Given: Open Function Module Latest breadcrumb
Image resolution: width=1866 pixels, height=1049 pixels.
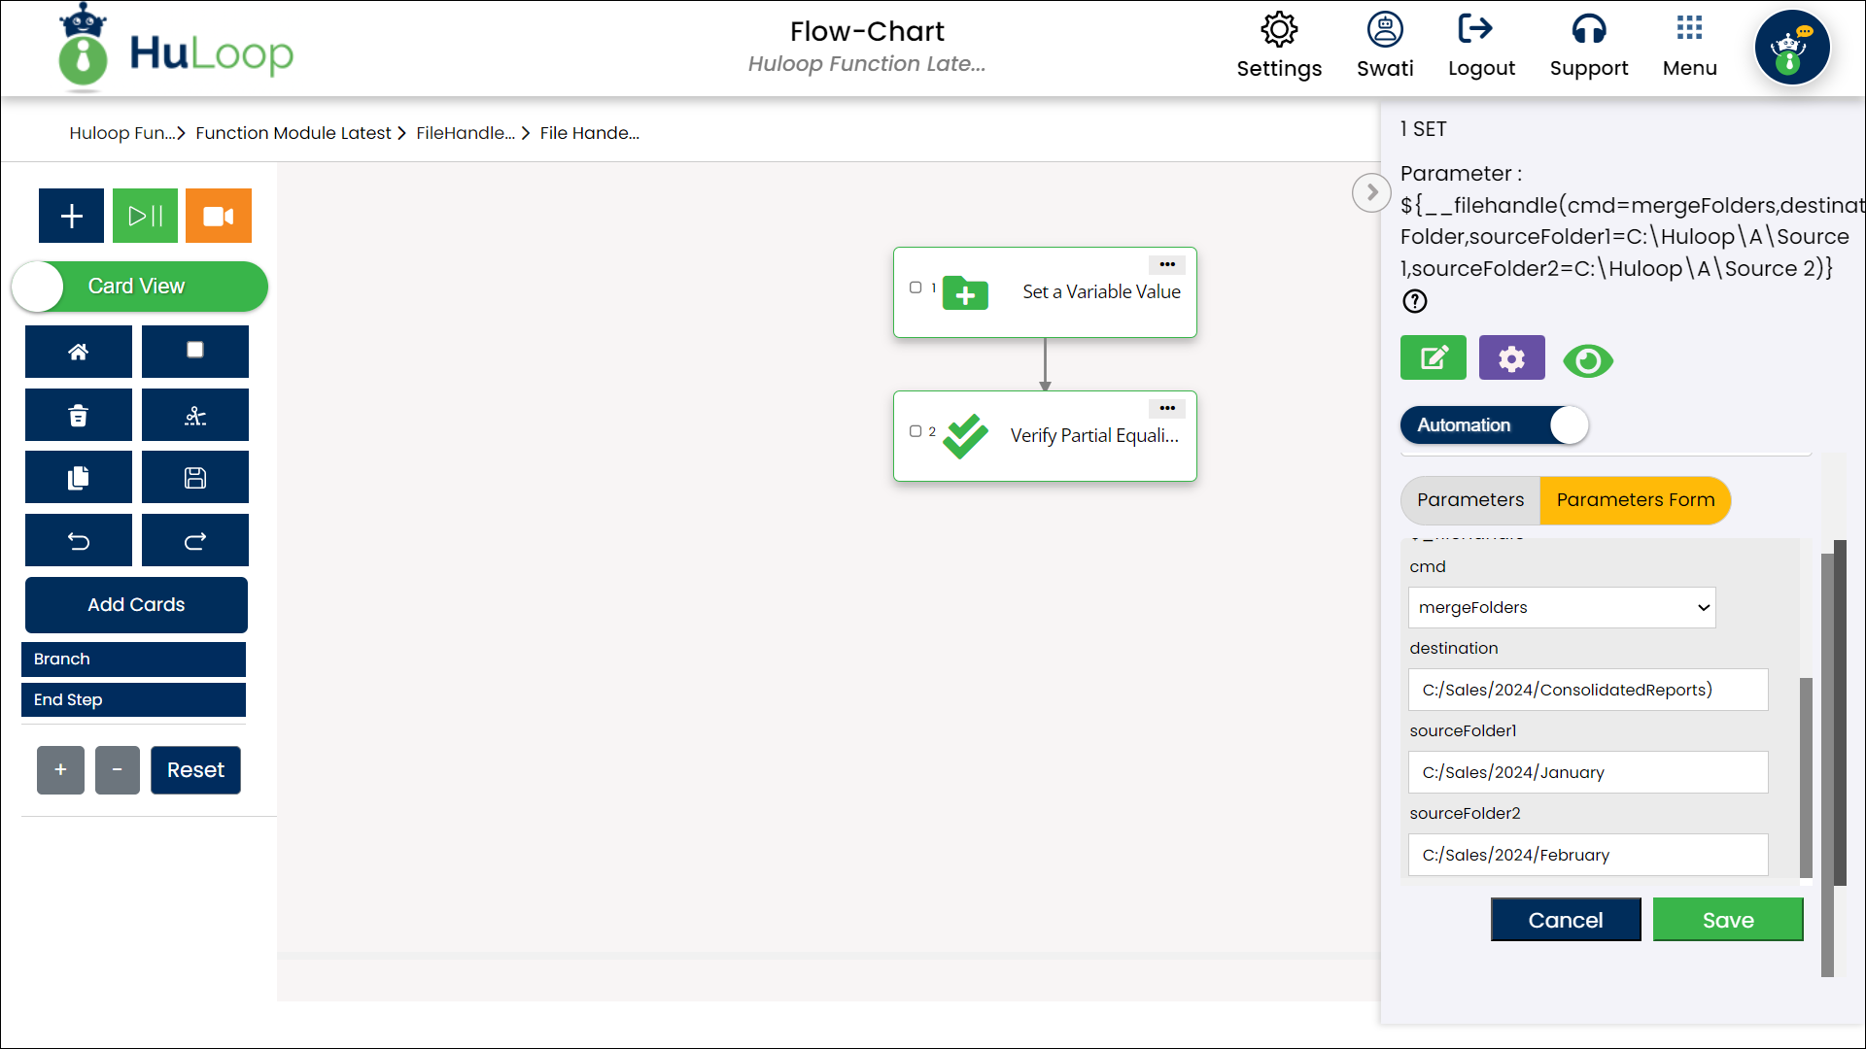Looking at the screenshot, I should 294,133.
